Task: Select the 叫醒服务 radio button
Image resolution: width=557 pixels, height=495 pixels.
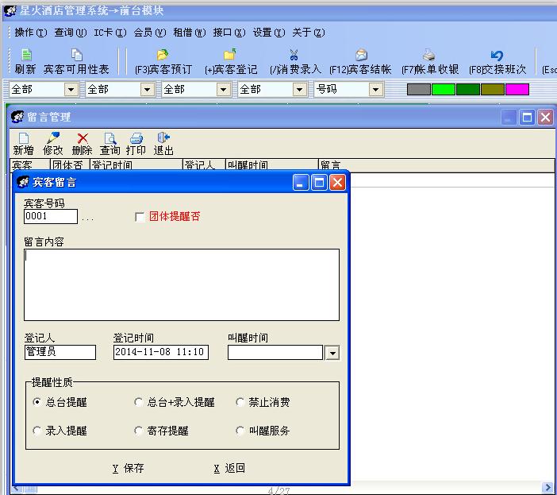Action: point(240,431)
